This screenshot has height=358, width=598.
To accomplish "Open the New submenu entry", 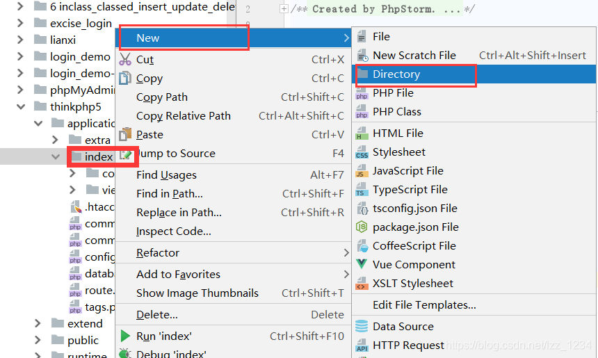I will (233, 38).
